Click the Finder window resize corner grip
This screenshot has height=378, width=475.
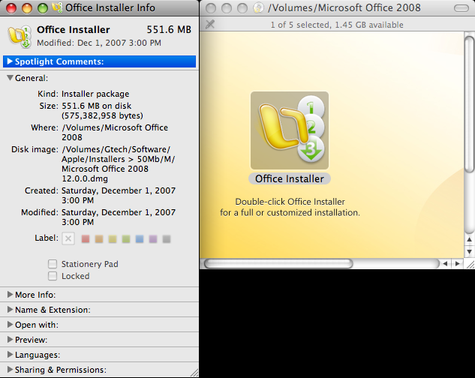click(470, 264)
